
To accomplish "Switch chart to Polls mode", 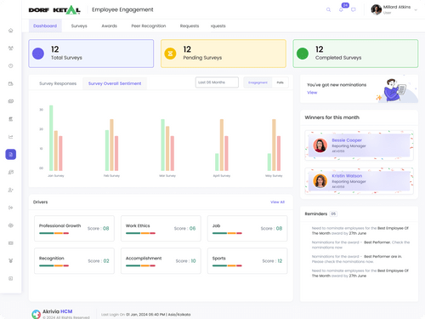I will pos(280,83).
